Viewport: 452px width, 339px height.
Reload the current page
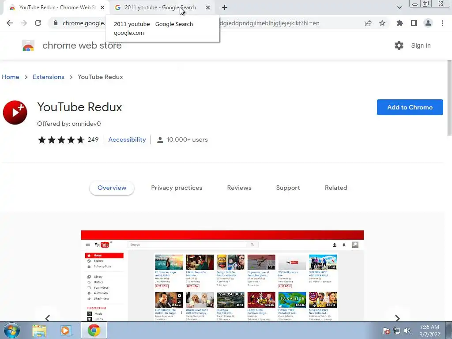[x=38, y=23]
